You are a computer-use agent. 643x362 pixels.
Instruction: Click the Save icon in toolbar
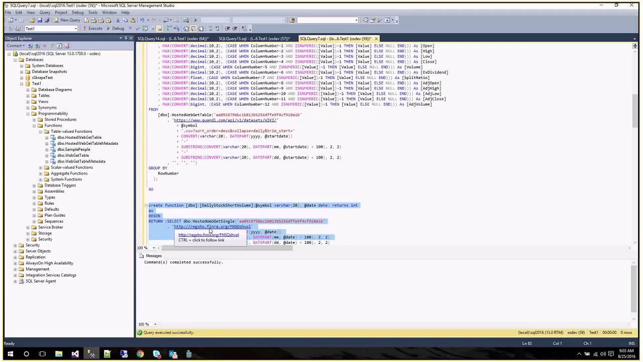(x=39, y=20)
